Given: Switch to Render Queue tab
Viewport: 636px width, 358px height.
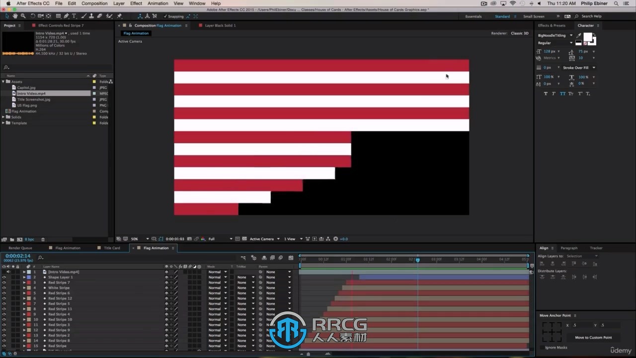Looking at the screenshot, I should coord(20,248).
